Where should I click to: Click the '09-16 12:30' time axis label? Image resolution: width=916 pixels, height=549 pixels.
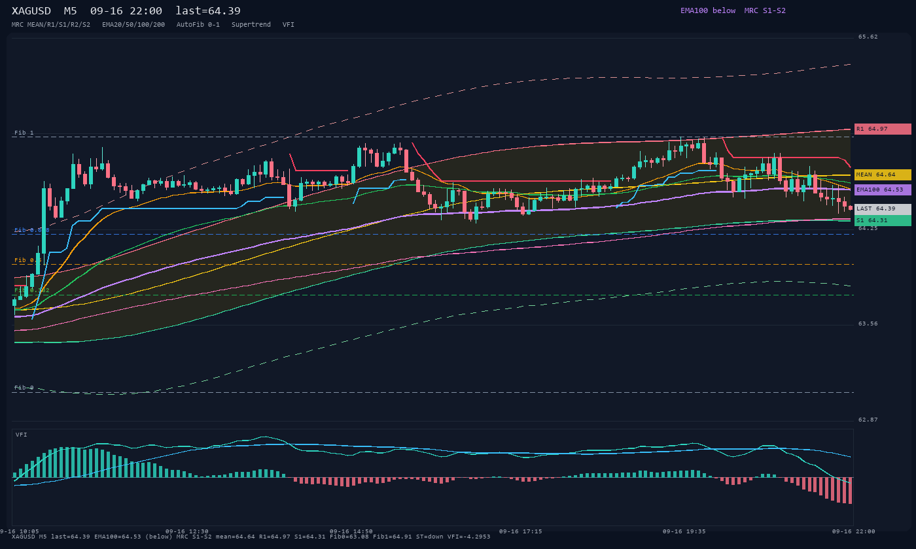tap(187, 531)
